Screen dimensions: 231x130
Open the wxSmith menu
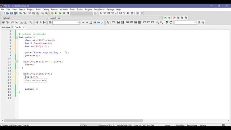[x=64, y=9]
